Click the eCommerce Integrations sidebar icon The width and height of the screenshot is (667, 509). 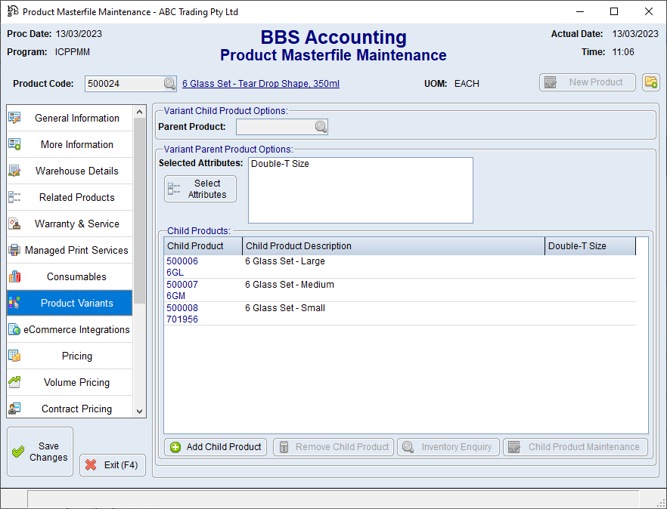tap(14, 329)
